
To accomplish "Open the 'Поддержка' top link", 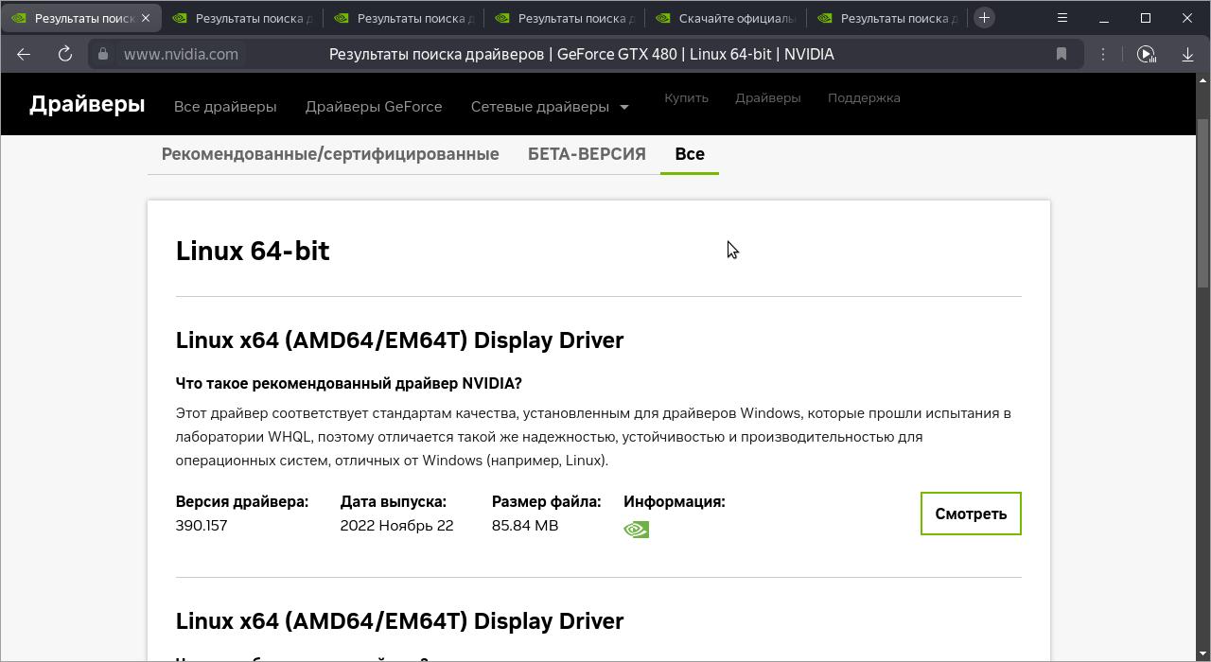I will coord(864,97).
